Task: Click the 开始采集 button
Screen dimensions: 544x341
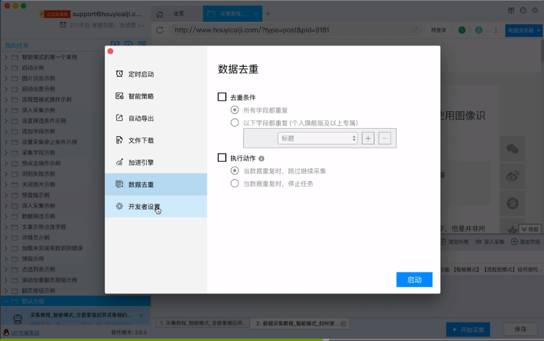Action: (x=468, y=330)
